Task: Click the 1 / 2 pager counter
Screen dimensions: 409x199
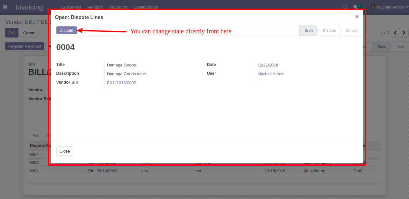Action: coord(385,33)
